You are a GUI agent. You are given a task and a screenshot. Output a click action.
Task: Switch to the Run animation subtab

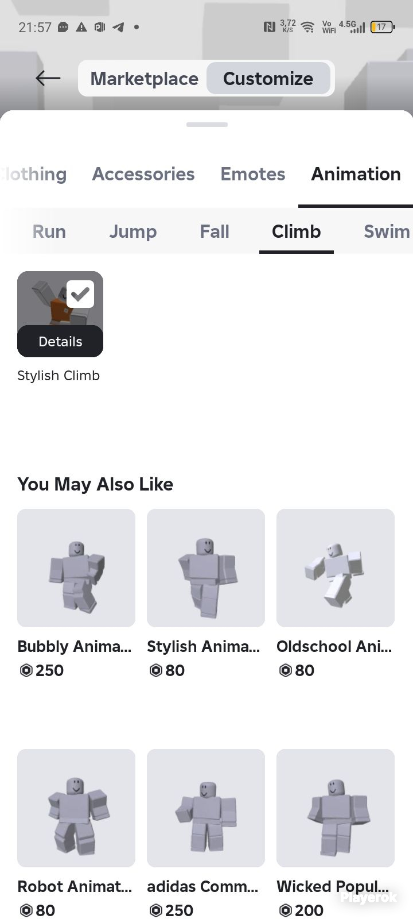pyautogui.click(x=49, y=231)
